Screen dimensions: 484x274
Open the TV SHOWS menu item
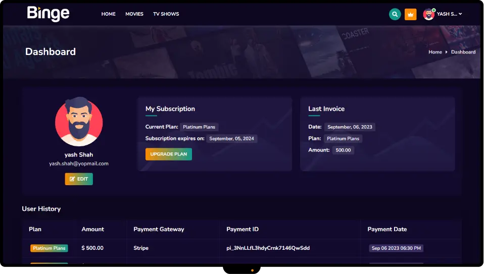tap(166, 14)
